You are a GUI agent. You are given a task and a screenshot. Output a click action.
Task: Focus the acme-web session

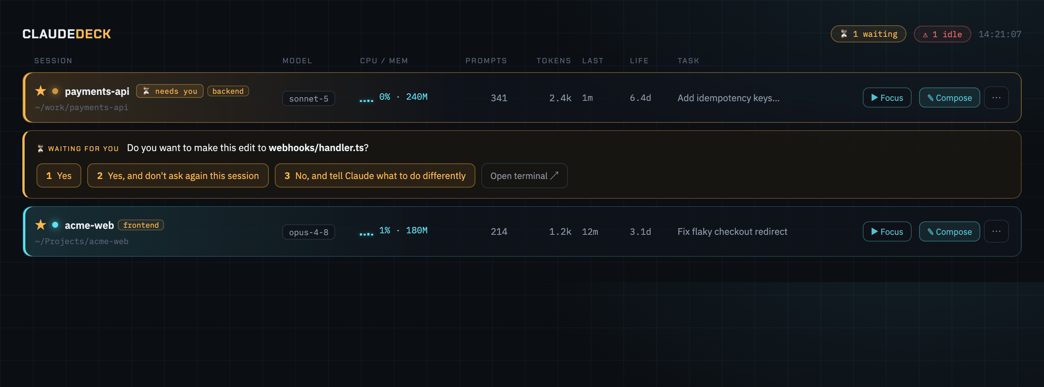point(887,232)
